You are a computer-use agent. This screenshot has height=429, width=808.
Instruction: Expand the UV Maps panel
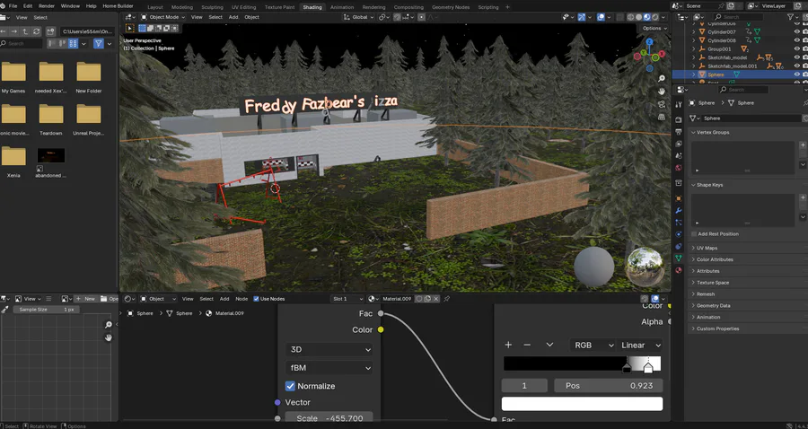coord(707,248)
